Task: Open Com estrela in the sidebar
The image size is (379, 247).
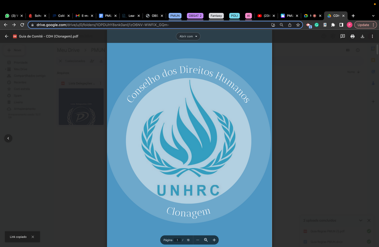Action: [22, 89]
